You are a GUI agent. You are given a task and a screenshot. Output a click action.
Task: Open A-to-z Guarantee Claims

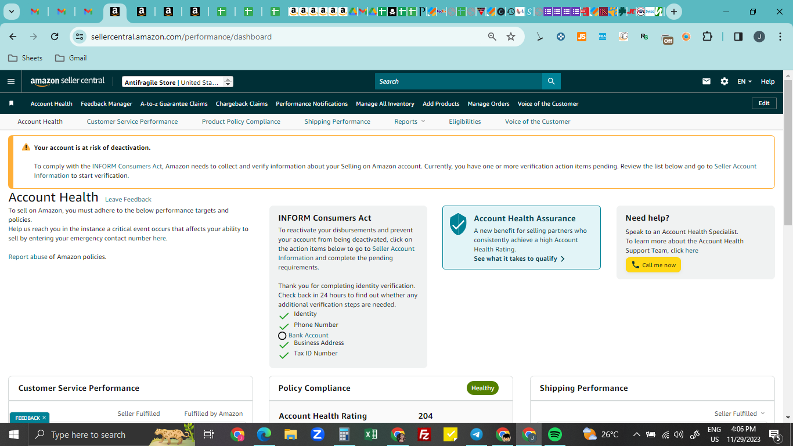click(x=174, y=103)
